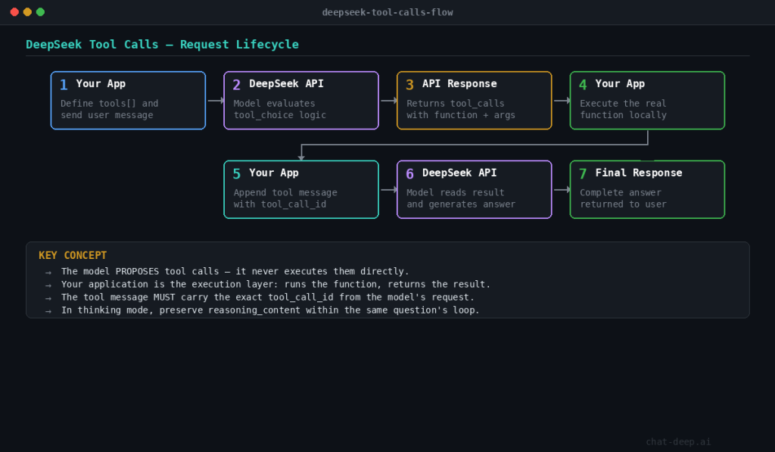Click the green traffic light control
The height and width of the screenshot is (452, 775).
pyautogui.click(x=40, y=11)
